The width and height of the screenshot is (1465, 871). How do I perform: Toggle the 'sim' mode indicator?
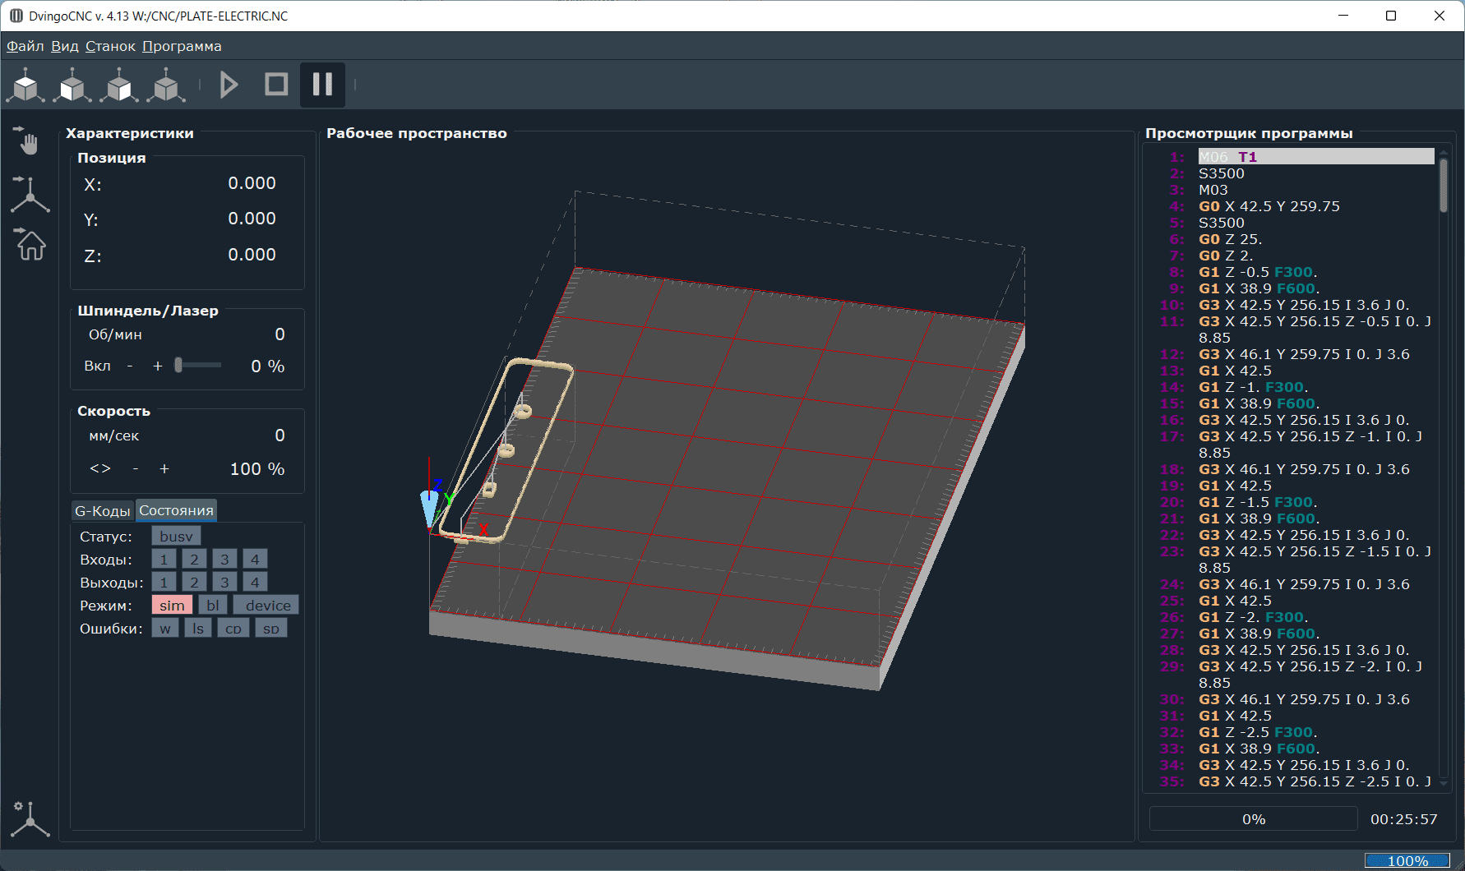172,606
